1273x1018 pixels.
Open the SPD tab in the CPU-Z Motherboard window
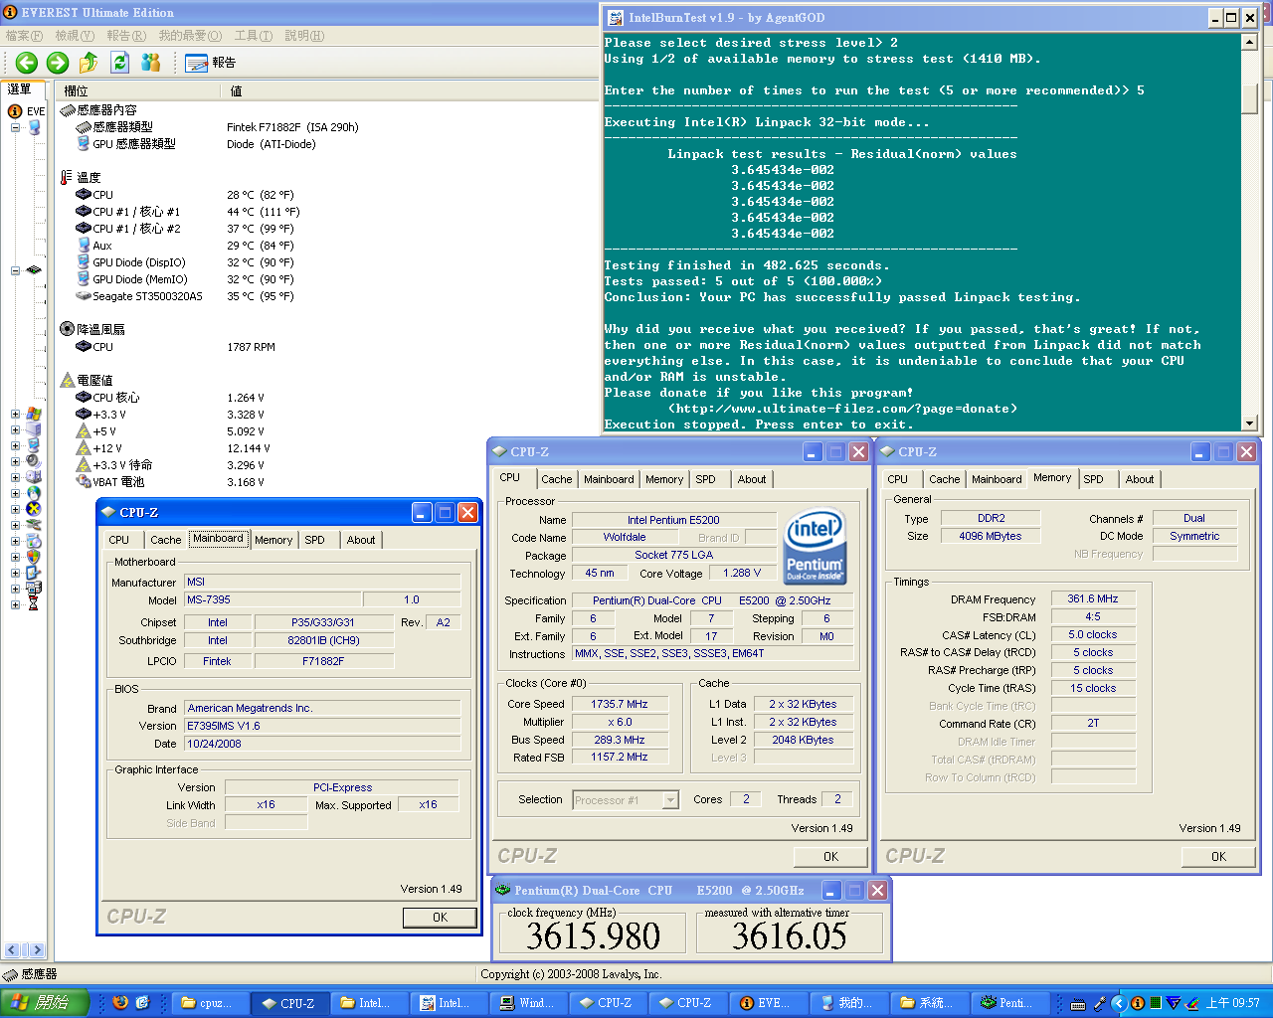click(x=314, y=540)
